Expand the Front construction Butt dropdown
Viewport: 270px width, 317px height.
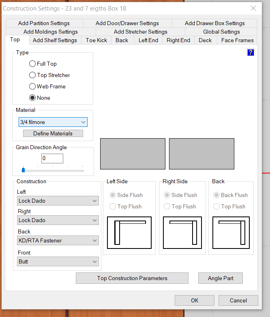point(58,261)
